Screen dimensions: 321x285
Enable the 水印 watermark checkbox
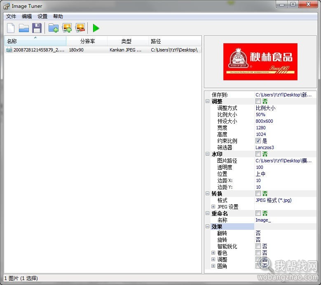point(258,154)
